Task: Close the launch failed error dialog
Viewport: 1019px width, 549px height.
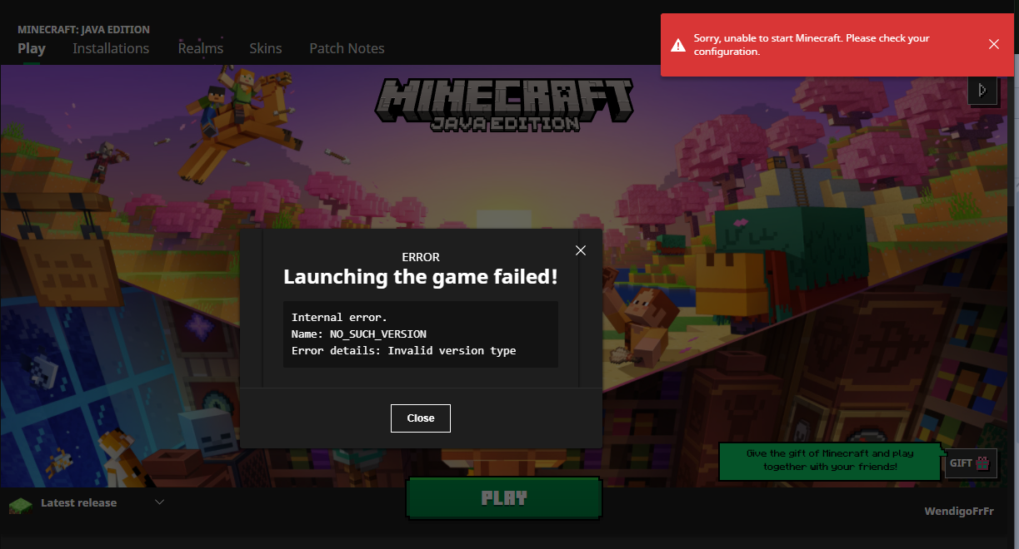Action: [581, 250]
